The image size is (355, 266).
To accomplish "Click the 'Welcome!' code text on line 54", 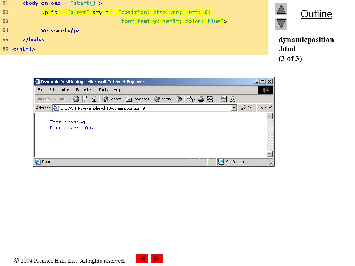I will point(54,31).
